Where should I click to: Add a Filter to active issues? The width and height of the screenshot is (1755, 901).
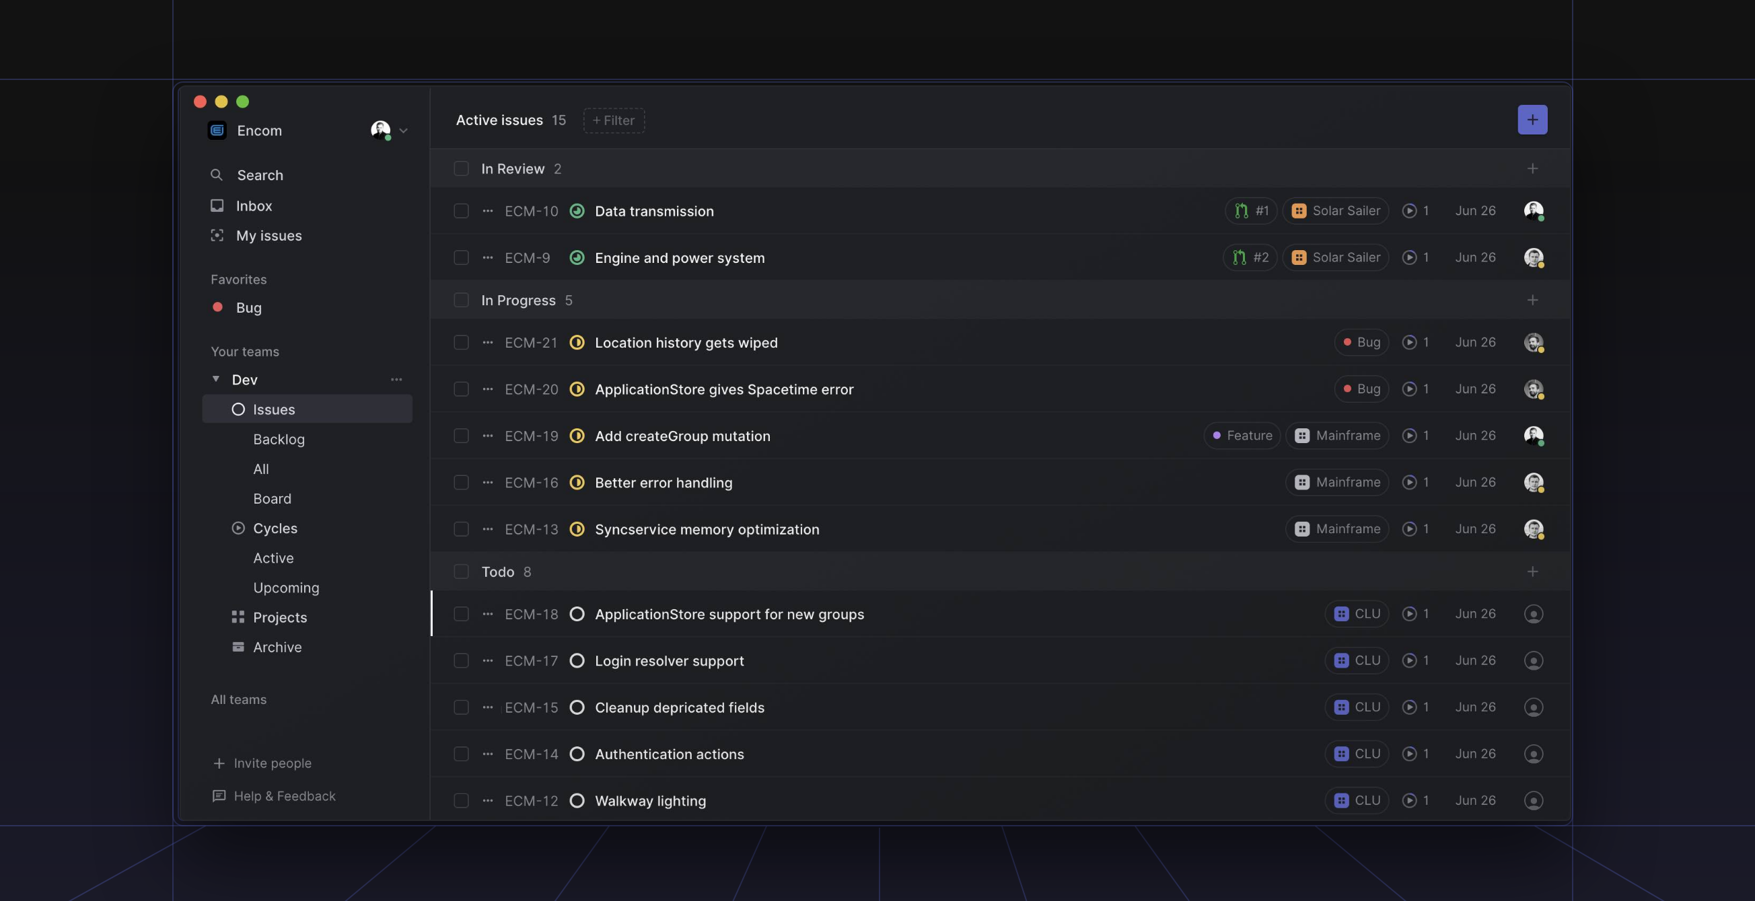pyautogui.click(x=614, y=120)
